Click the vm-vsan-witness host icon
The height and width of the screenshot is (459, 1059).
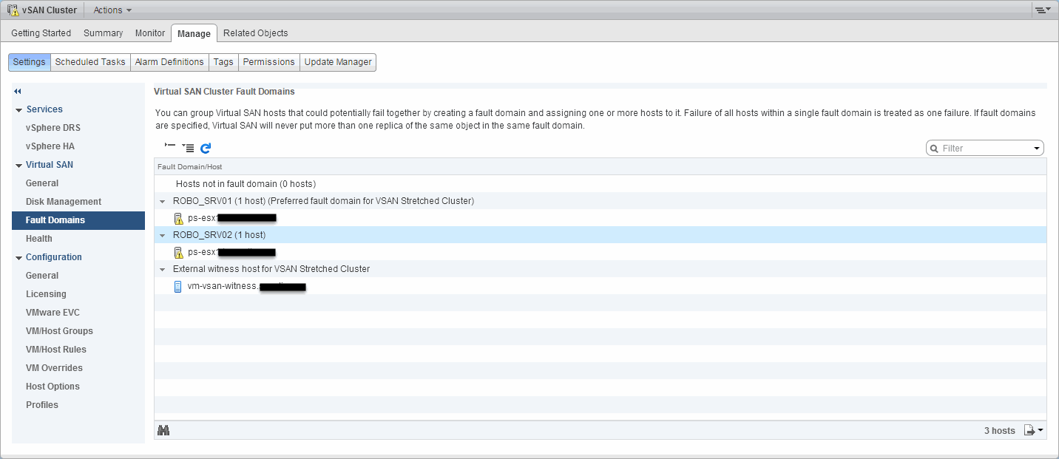tap(177, 287)
